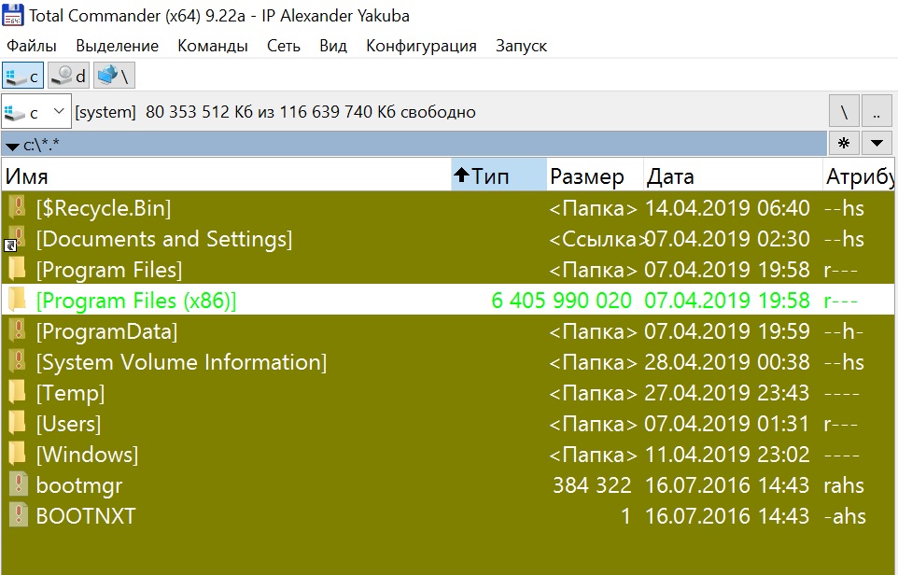The width and height of the screenshot is (898, 575).
Task: Click bootmgr size 384 322
Action: (x=592, y=485)
